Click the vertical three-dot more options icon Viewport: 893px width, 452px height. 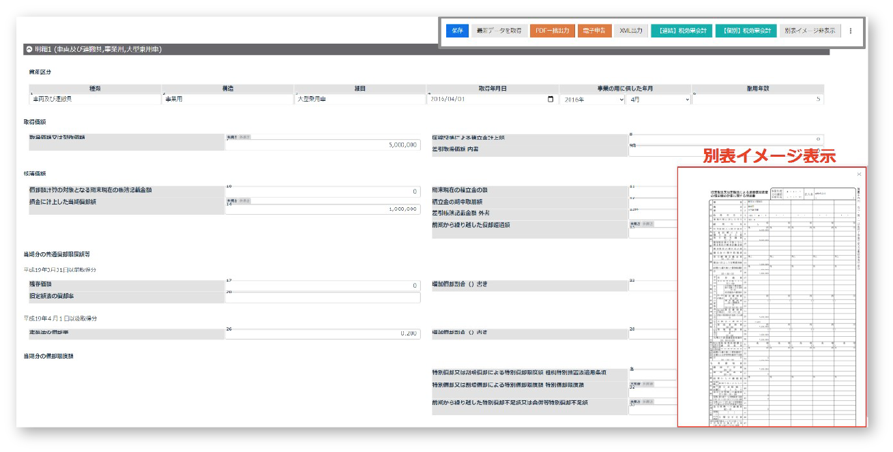pyautogui.click(x=850, y=31)
